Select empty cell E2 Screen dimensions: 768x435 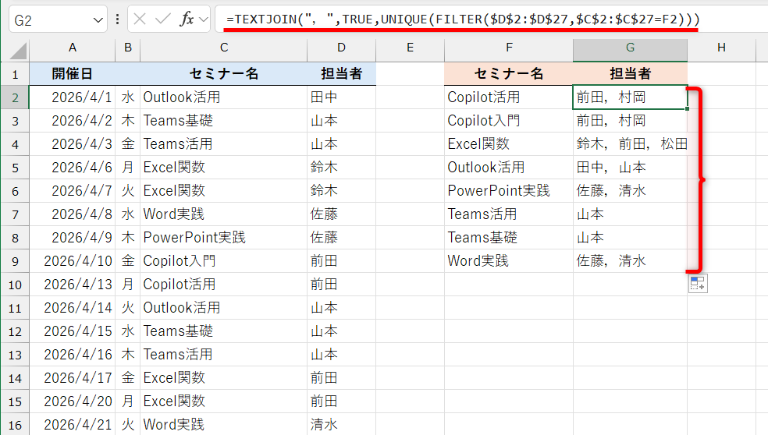pyautogui.click(x=410, y=97)
